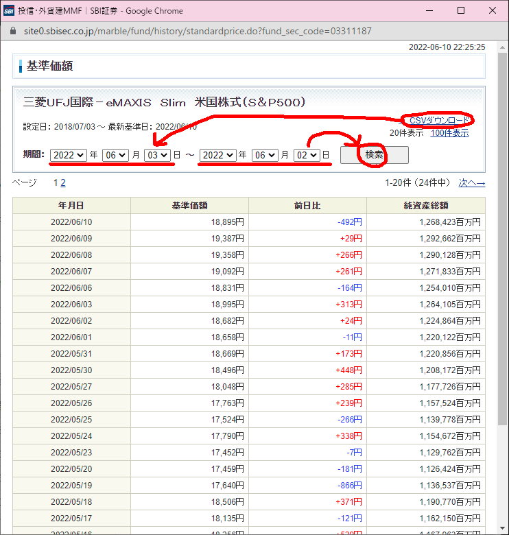Click the CSVダウンロード link

tap(440, 120)
